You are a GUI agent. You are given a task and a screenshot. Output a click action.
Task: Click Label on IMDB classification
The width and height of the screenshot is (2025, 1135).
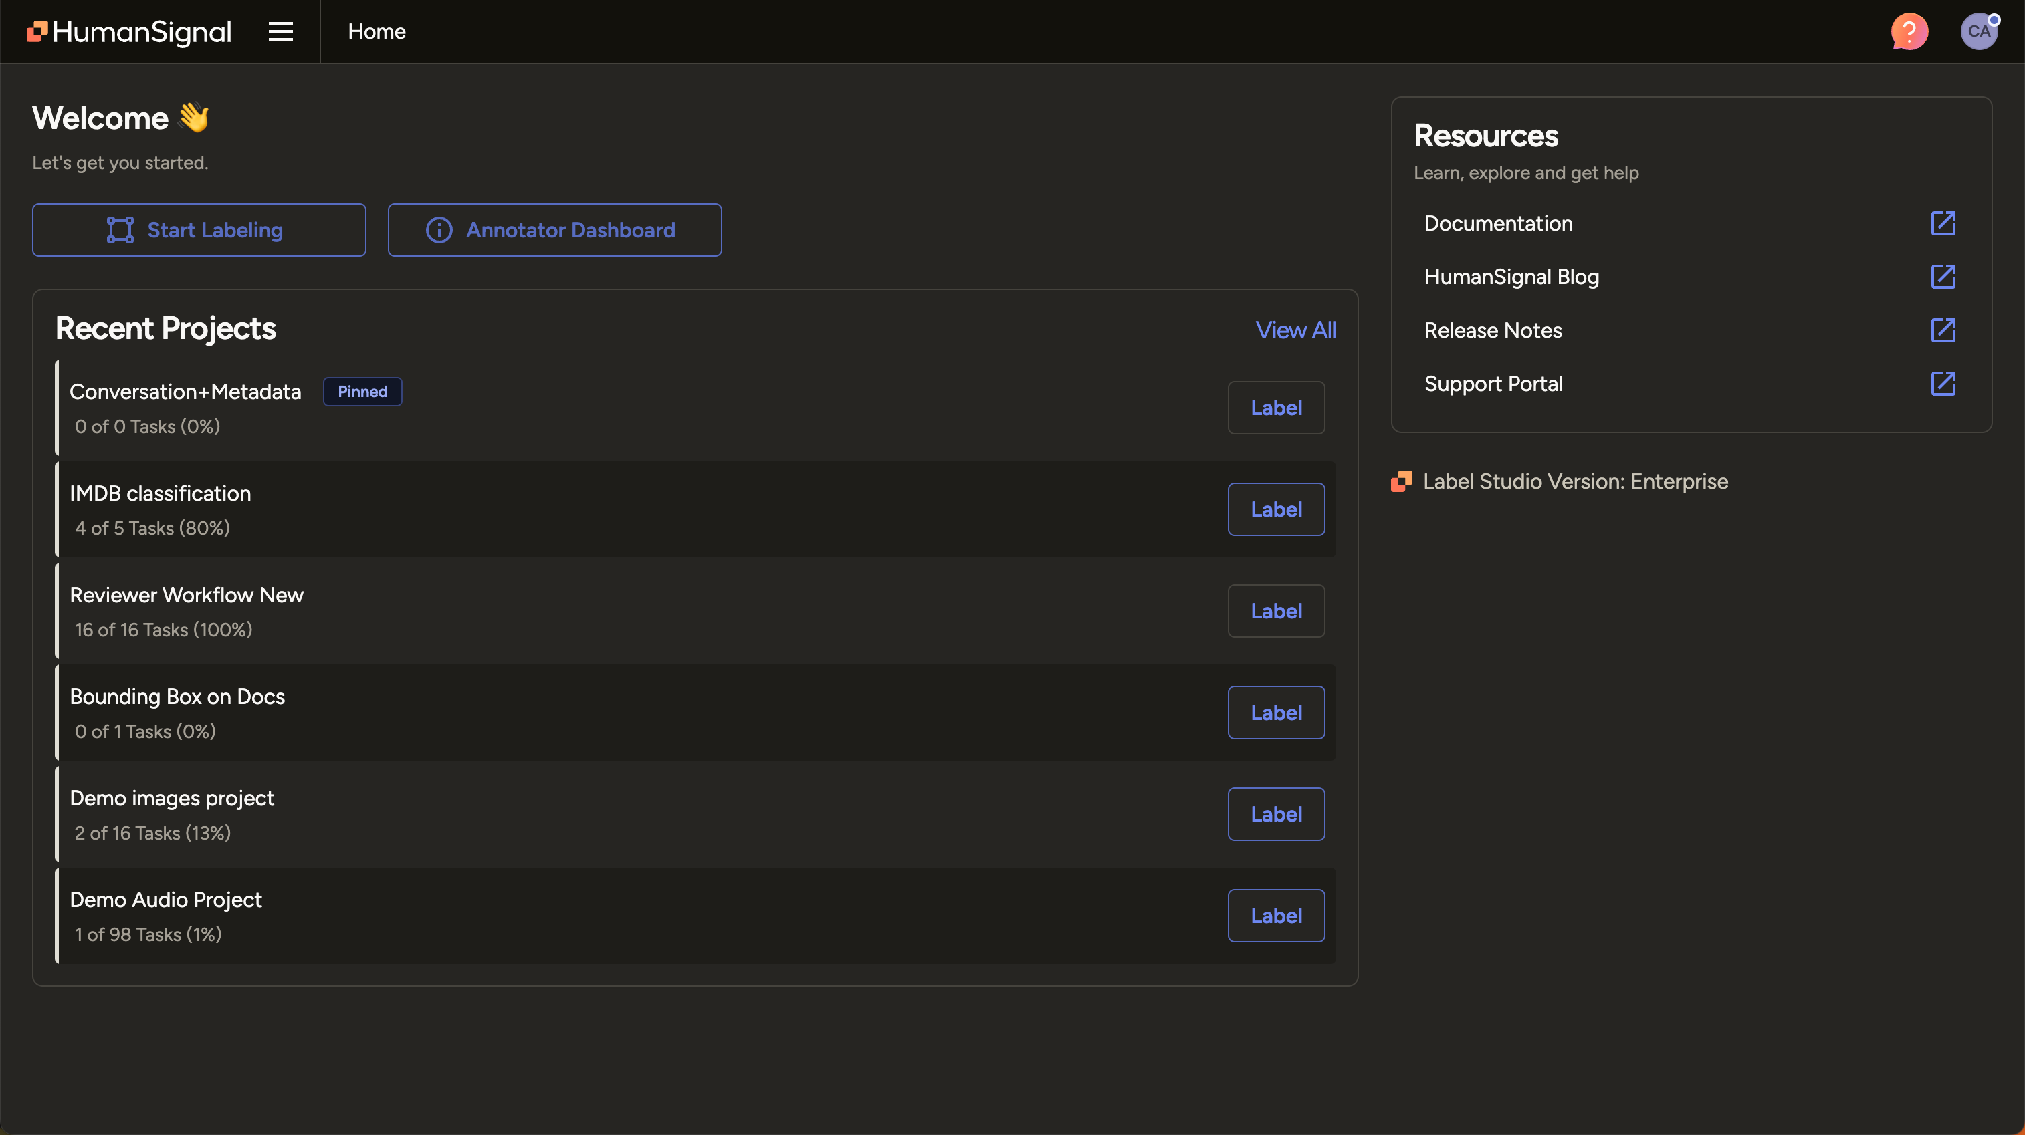1276,509
